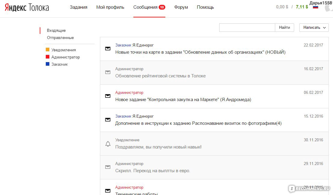Screen dimensions: 333x195
Task: Open message Обновление рейтинговой системы в Толоке
Action: coord(214,73)
